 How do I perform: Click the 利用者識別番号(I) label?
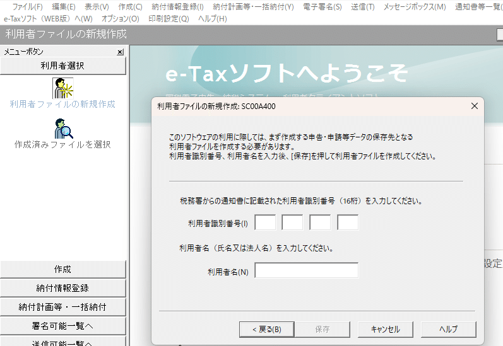[x=218, y=224]
